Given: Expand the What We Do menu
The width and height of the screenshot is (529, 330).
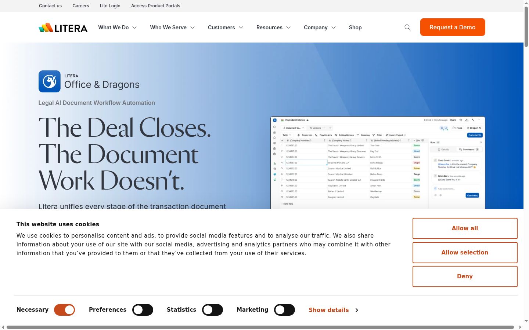Looking at the screenshot, I should point(117,27).
